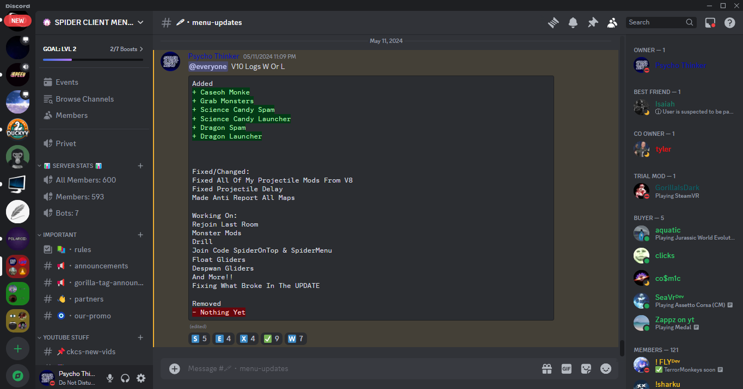Open the gorilla avatar server
The height and width of the screenshot is (389, 743).
click(x=17, y=157)
